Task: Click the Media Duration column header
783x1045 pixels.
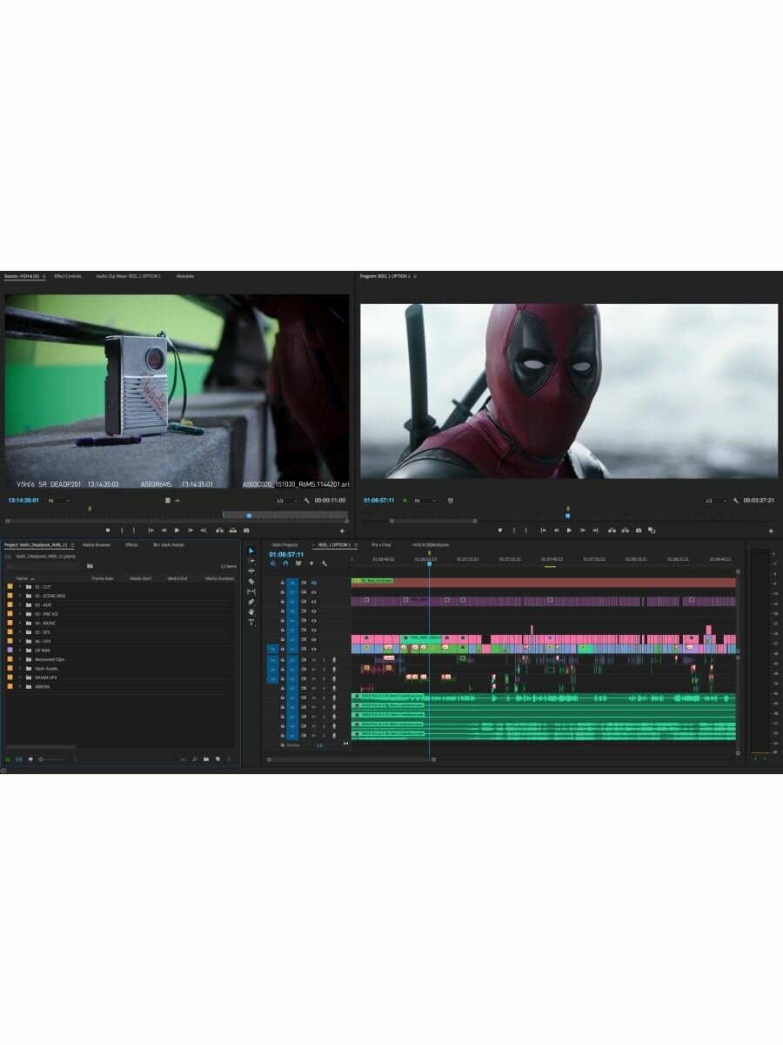Action: [x=219, y=578]
